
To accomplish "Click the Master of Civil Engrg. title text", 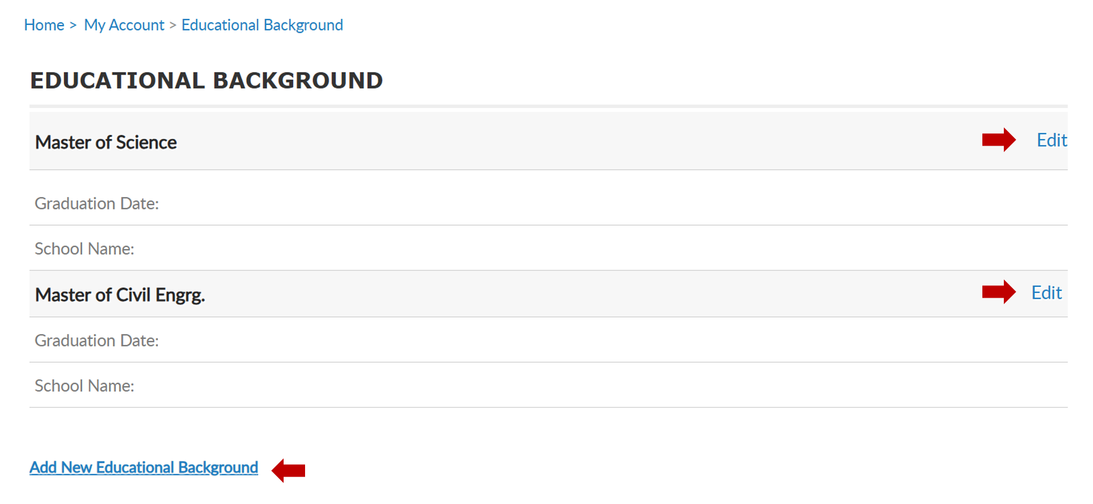I will point(120,295).
